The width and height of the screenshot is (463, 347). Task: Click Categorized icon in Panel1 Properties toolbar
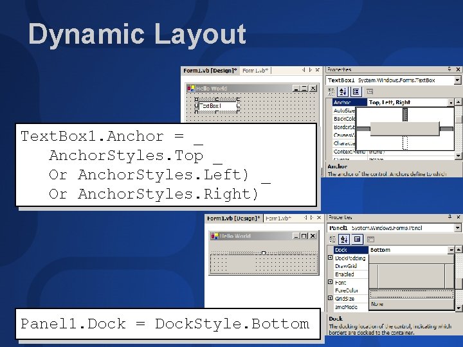332,239
